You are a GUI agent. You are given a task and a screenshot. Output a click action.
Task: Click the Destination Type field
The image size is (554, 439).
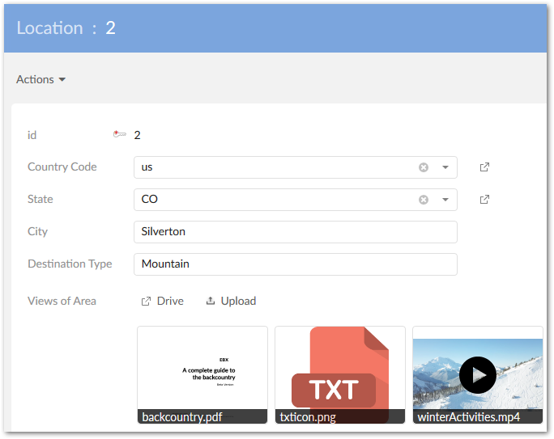coord(296,264)
